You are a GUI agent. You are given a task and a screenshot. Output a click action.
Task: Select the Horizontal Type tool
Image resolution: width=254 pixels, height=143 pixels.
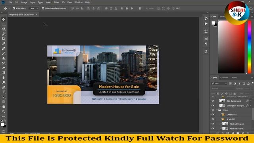point(4,92)
